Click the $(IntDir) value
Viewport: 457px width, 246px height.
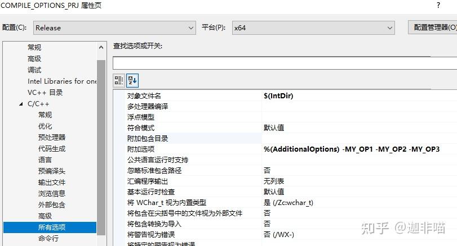coord(278,96)
